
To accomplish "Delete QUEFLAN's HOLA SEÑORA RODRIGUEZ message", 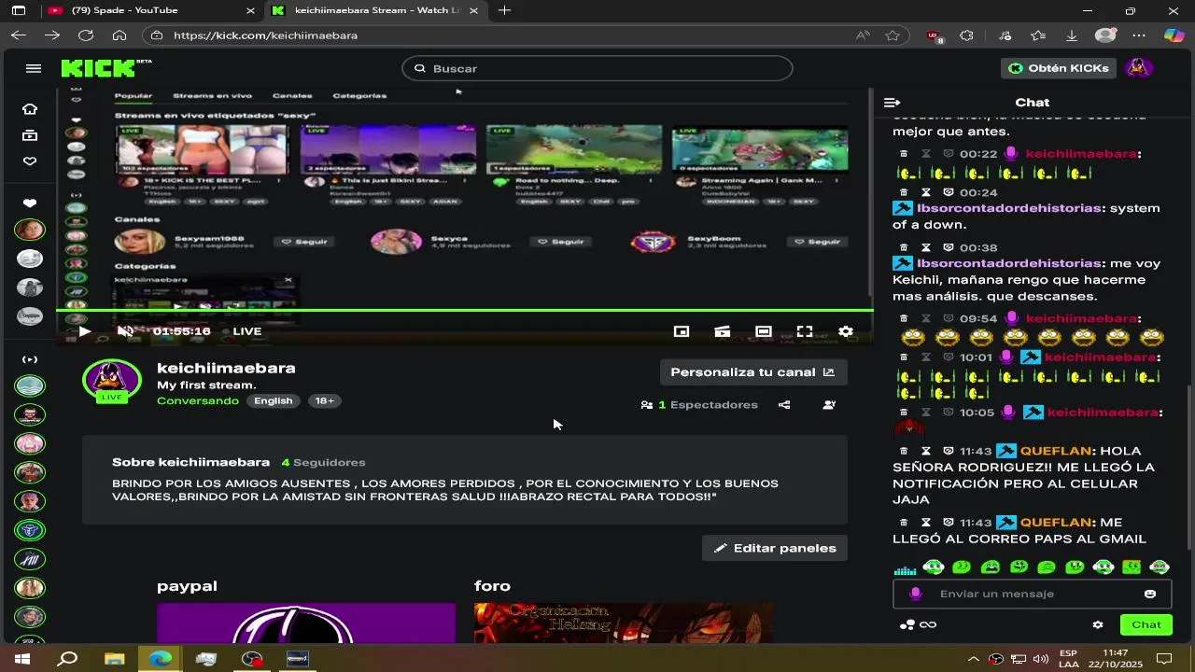I will (x=903, y=451).
